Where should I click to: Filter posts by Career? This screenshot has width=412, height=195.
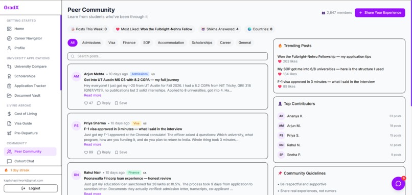[x=225, y=42]
